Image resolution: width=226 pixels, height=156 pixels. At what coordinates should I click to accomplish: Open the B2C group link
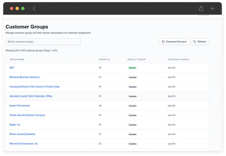point(12,67)
